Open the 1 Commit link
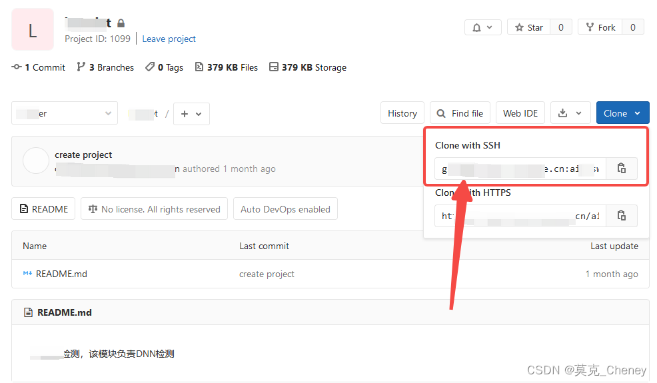The width and height of the screenshot is (657, 383). click(39, 67)
